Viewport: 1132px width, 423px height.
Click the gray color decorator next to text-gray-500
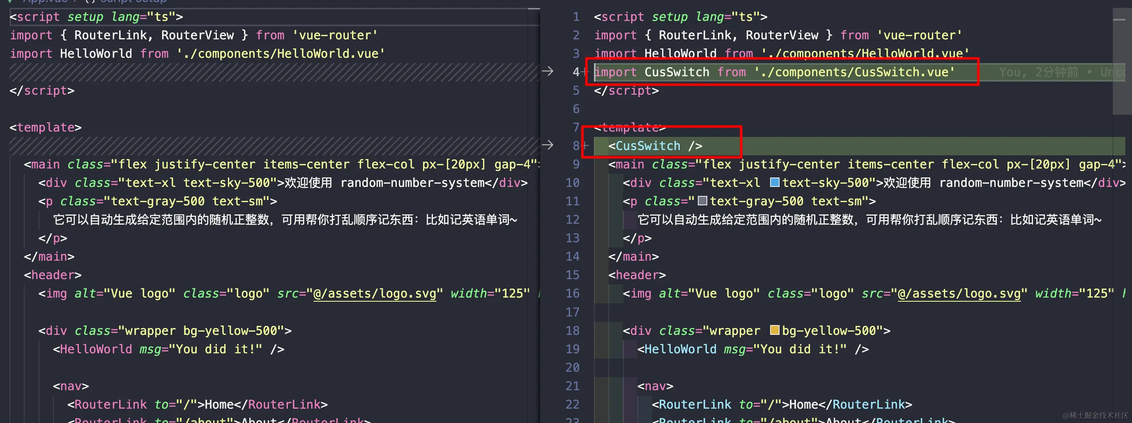tap(702, 201)
